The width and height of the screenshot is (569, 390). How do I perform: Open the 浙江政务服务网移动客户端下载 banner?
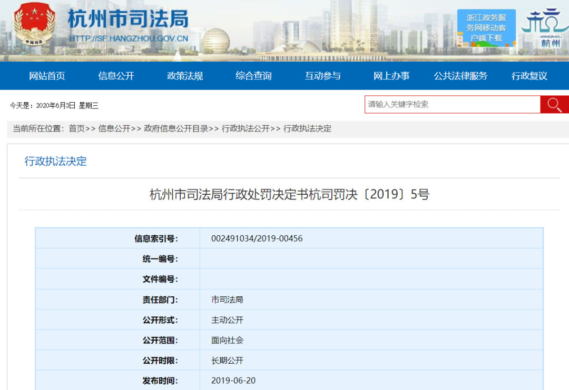click(x=486, y=28)
